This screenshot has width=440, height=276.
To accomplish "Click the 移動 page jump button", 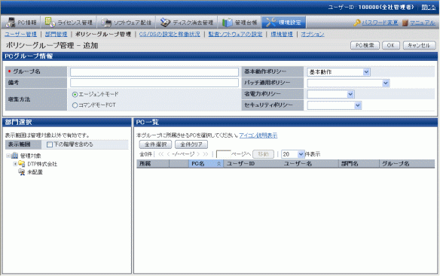I will (x=263, y=154).
